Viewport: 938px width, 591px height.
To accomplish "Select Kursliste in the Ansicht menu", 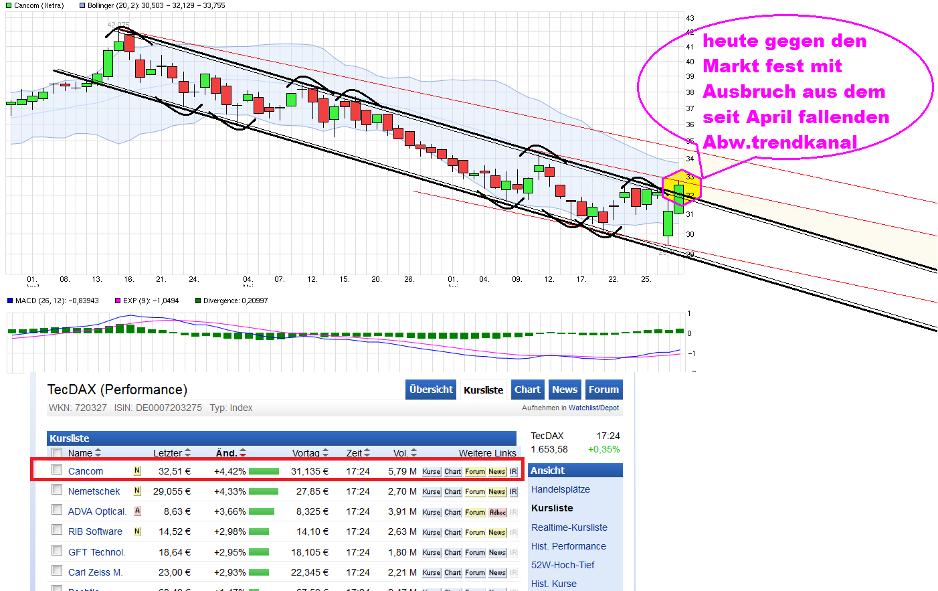I will [552, 508].
